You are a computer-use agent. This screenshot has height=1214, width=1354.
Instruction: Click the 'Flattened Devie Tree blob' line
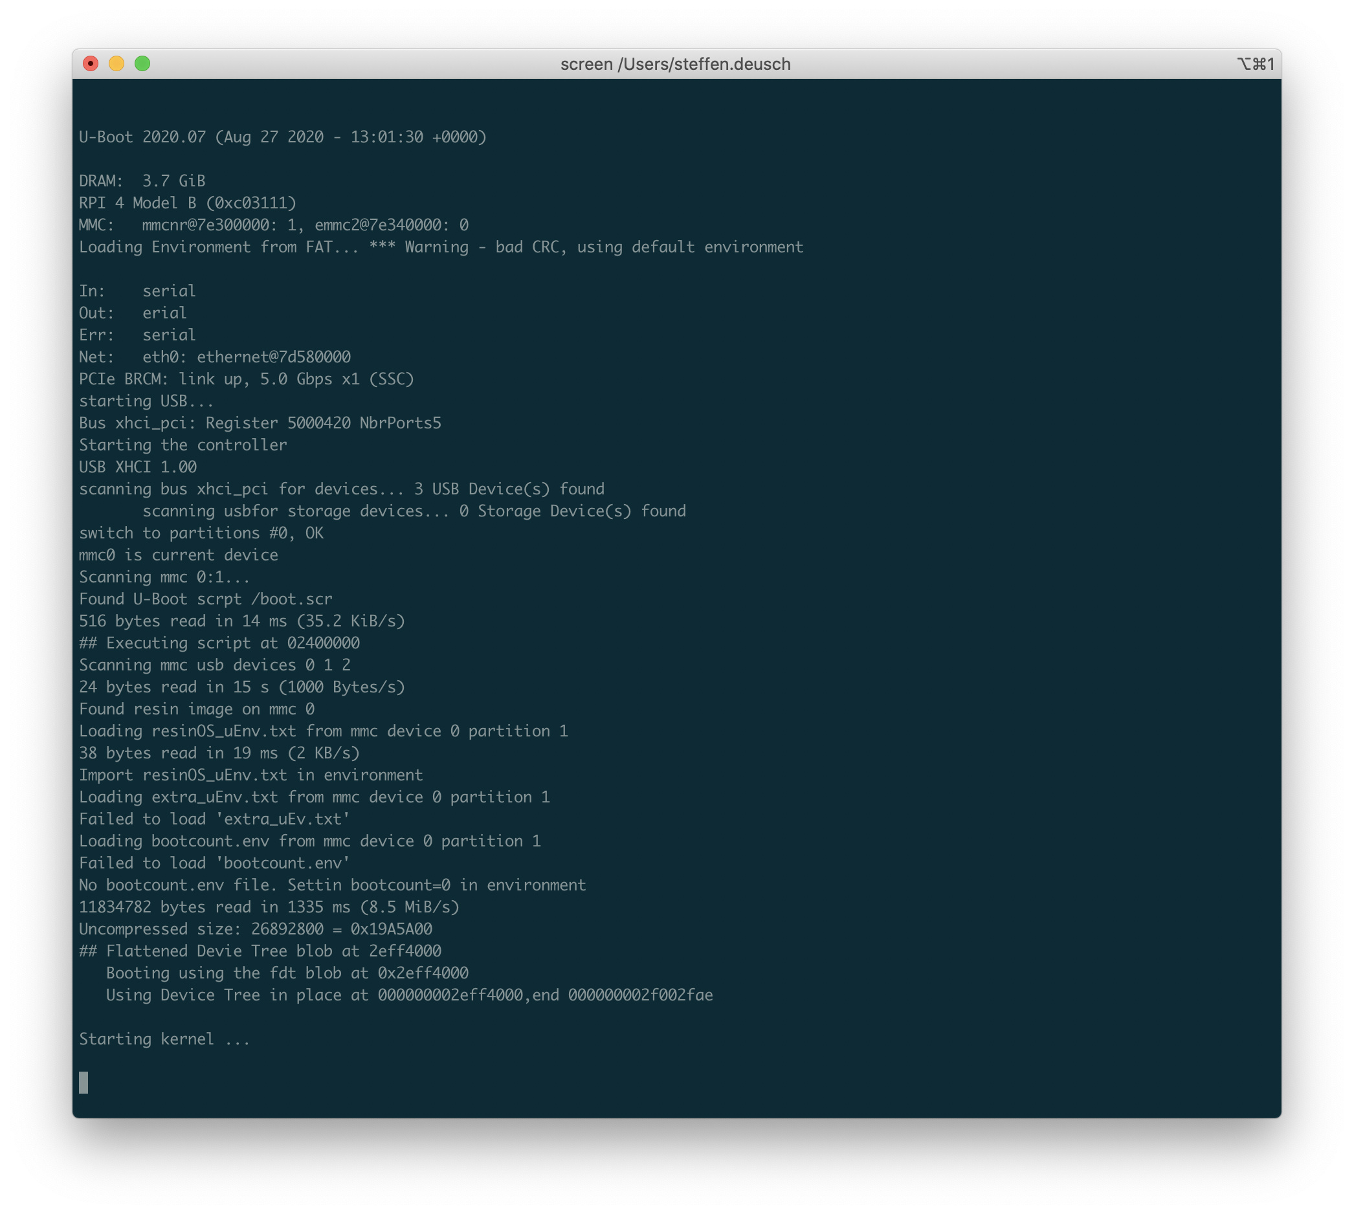pos(260,951)
